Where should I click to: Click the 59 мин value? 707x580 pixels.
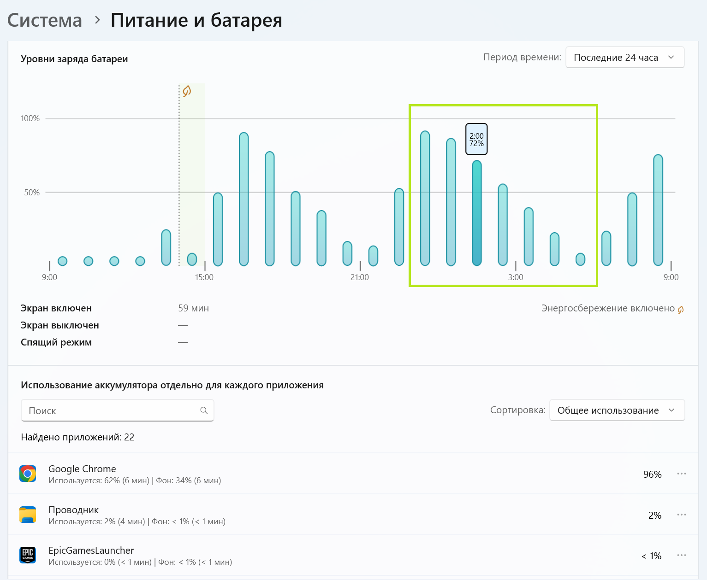click(x=194, y=308)
